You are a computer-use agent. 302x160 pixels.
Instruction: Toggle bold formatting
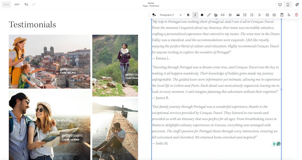188,15
